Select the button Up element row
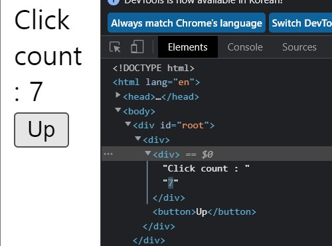332x246 pixels. click(x=205, y=212)
